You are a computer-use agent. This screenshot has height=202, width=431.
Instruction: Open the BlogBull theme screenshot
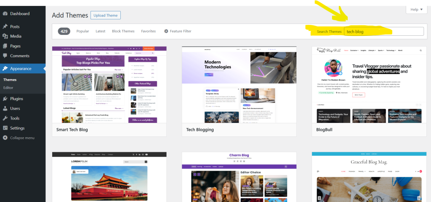369,85
